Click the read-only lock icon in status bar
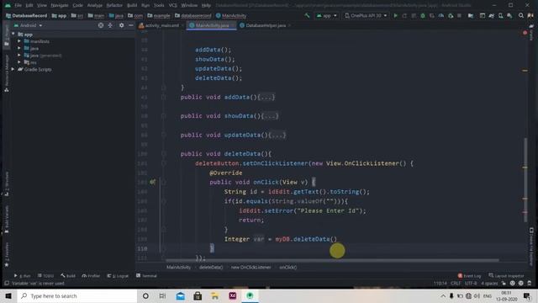Screen dimensions: 538x303 (x=504, y=284)
